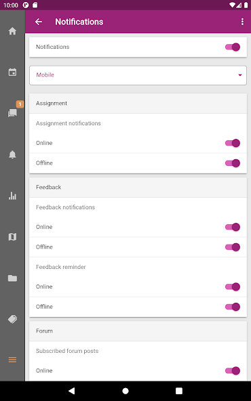Toggle Subscribed forum posts Online switch
This screenshot has width=251, height=401.
[232, 371]
